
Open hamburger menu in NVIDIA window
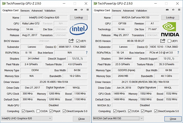(x=179, y=10)
